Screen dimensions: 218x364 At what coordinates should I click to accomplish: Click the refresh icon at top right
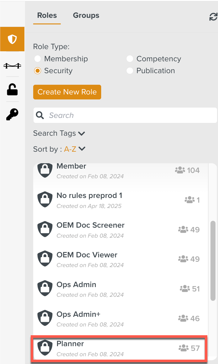pos(213,17)
